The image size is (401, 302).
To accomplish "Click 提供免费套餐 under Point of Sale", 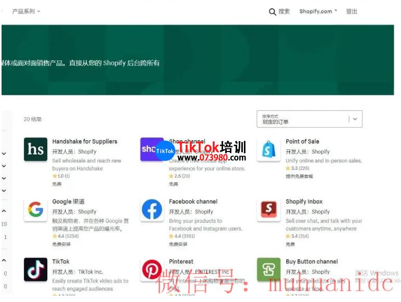I will click(299, 177).
